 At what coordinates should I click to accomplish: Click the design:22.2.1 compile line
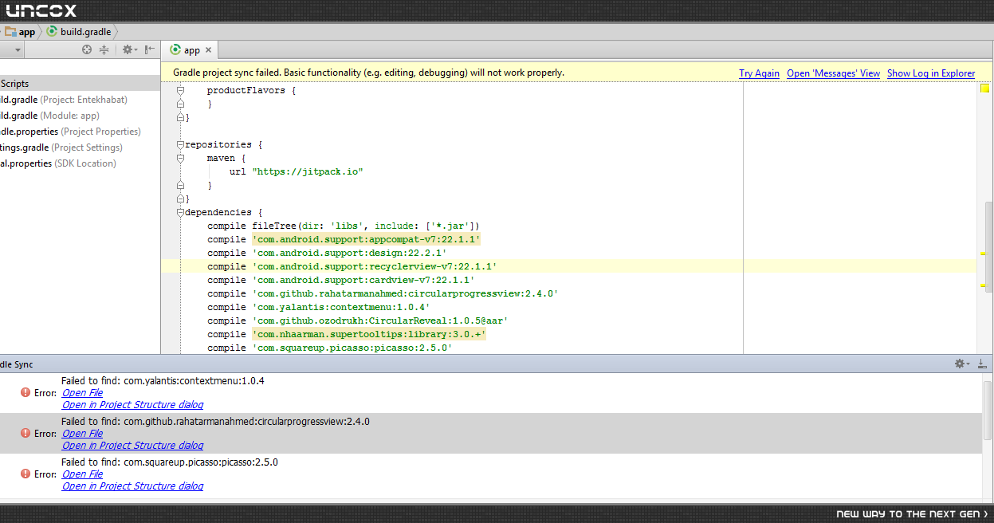pyautogui.click(x=327, y=253)
